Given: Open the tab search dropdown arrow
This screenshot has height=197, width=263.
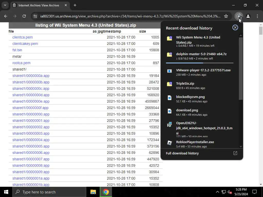Looking at the screenshot, I should pyautogui.click(x=5, y=5).
